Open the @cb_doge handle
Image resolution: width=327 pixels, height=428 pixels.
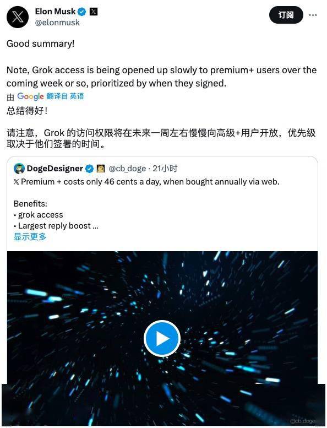(127, 169)
